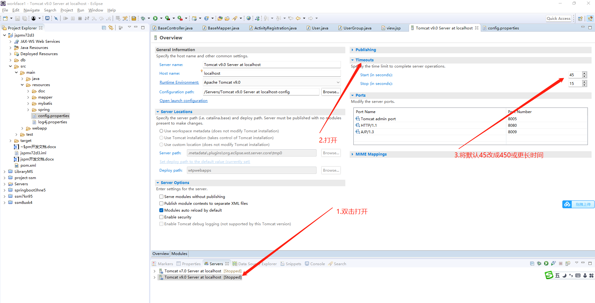Expand the Publishing section
This screenshot has width=595, height=303.
pyautogui.click(x=352, y=50)
